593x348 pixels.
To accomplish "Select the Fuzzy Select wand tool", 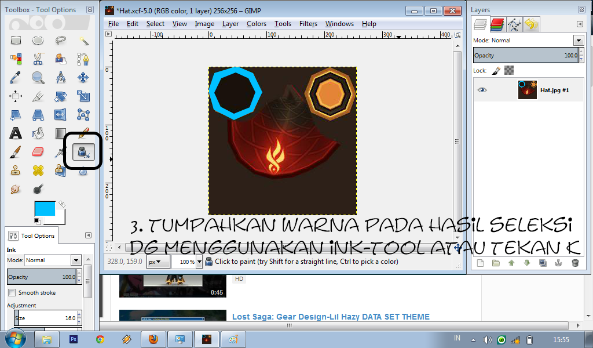I will tap(83, 41).
